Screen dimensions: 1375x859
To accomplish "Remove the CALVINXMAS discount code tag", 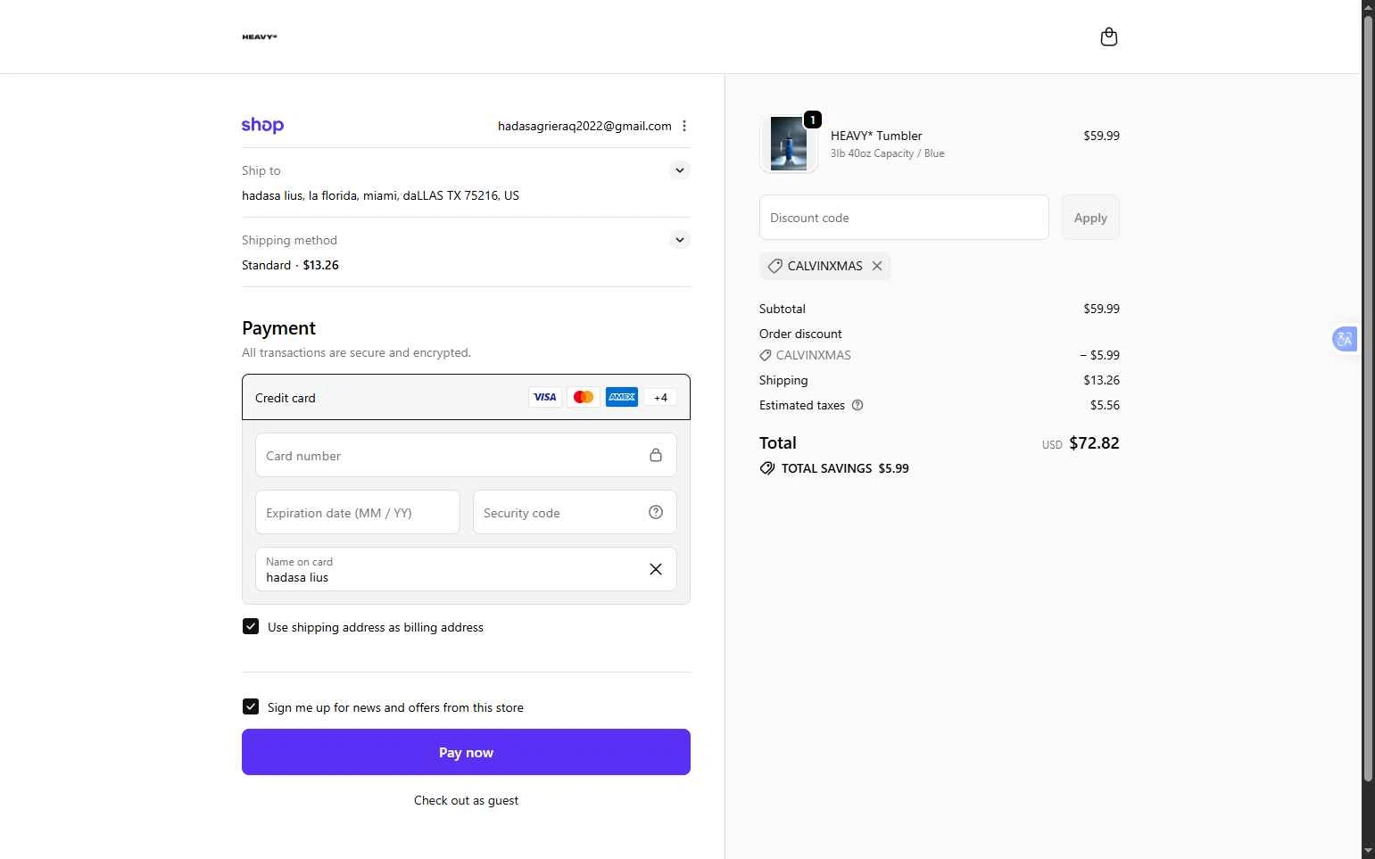I will pos(877,266).
